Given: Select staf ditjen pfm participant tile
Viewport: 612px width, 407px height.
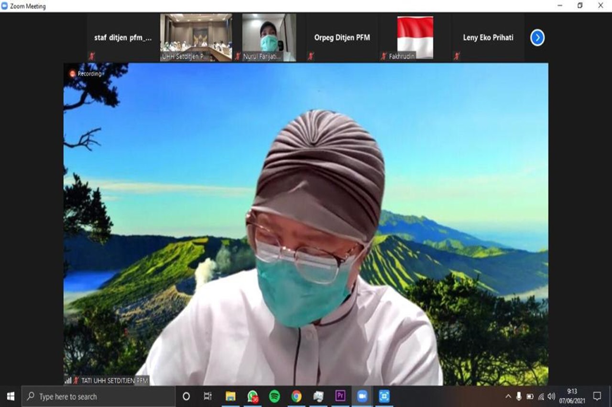Looking at the screenshot, I should [x=123, y=37].
